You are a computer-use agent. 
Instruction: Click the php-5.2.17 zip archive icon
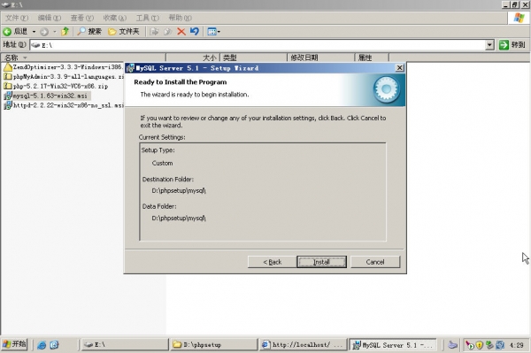click(8, 87)
